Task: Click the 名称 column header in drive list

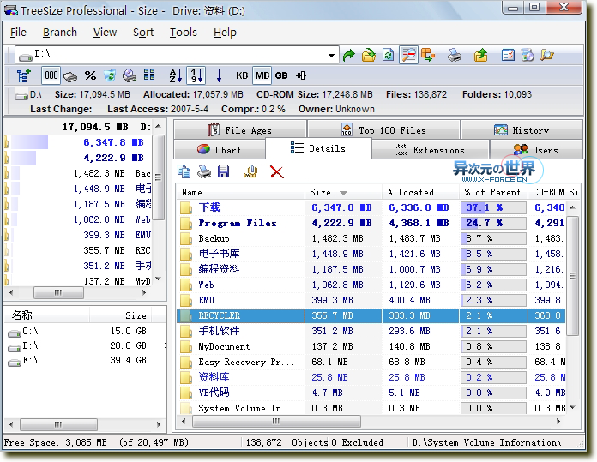Action: coord(46,315)
